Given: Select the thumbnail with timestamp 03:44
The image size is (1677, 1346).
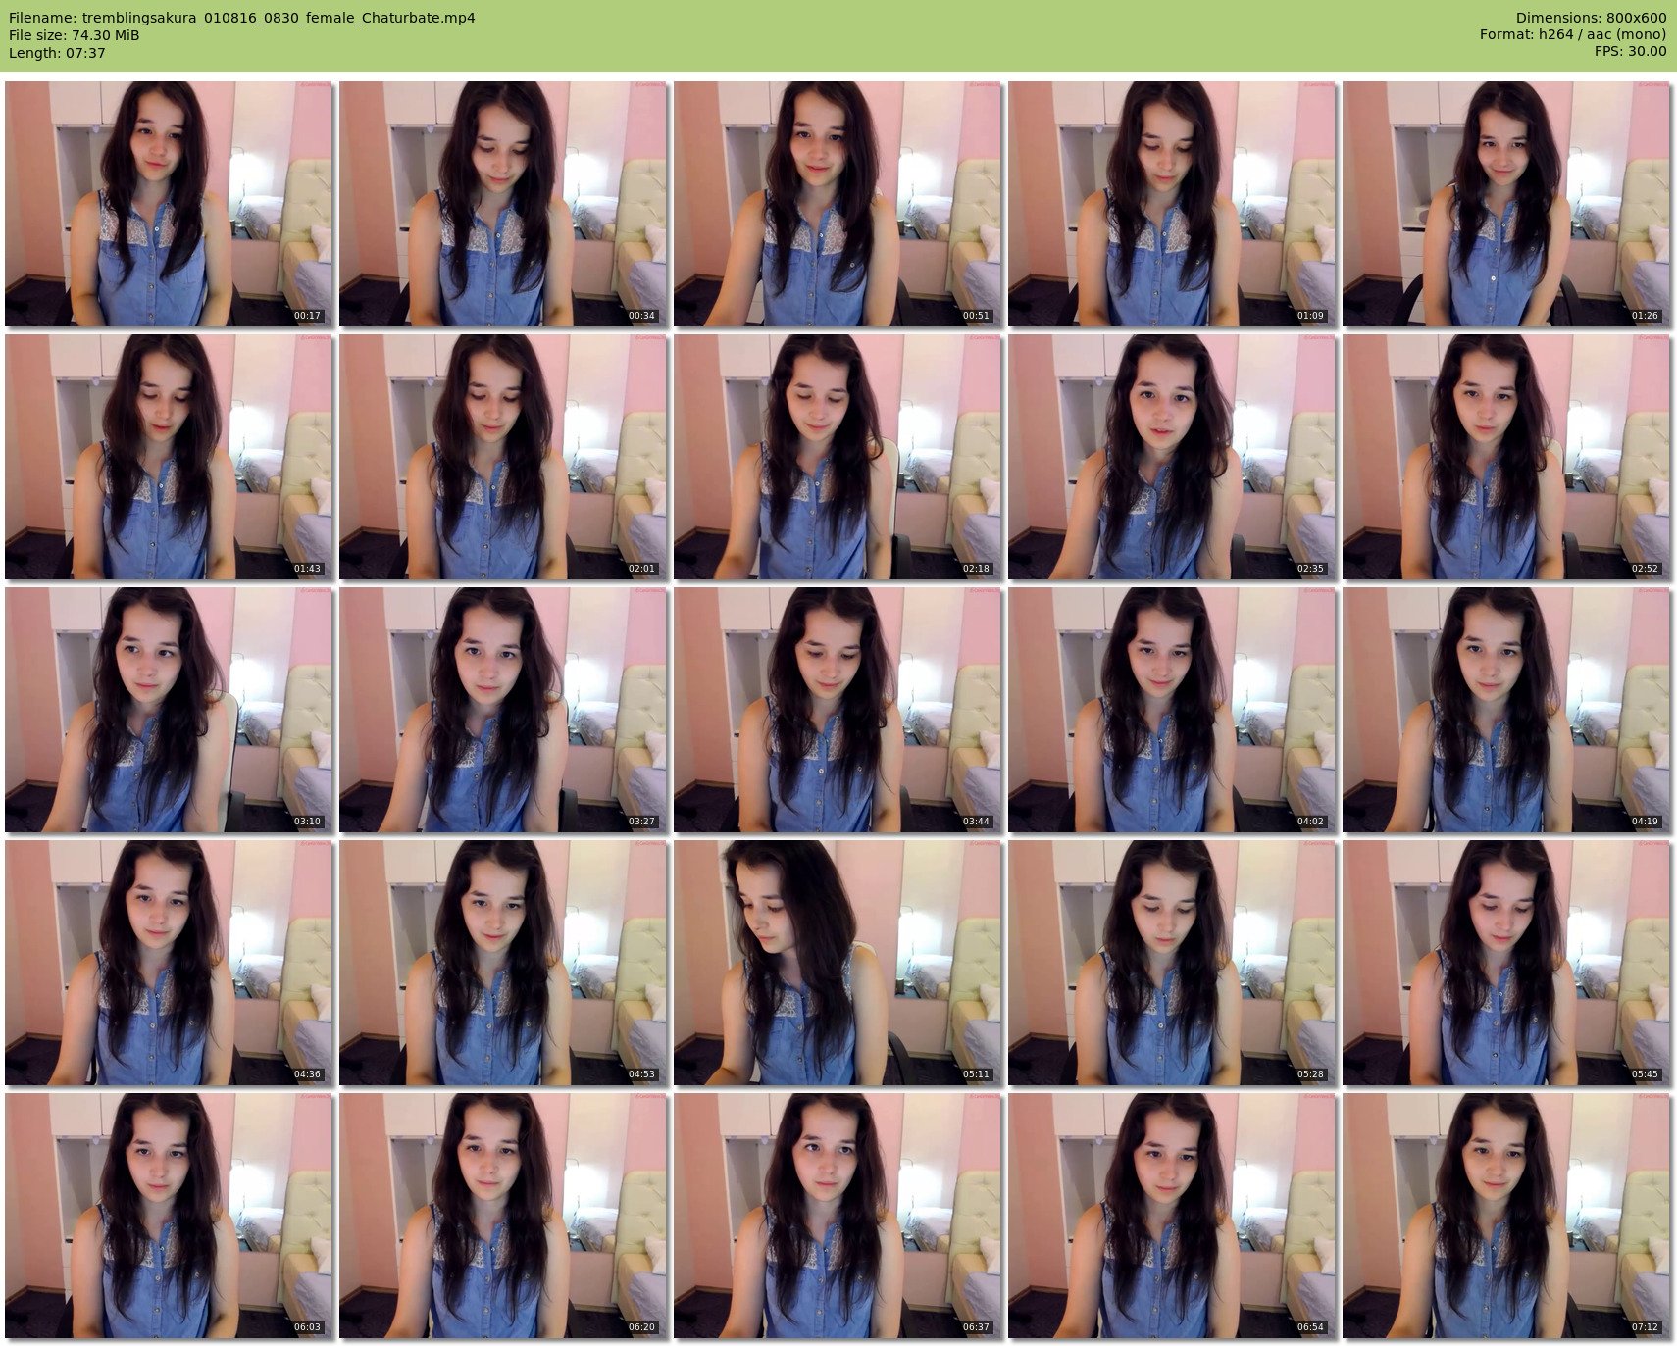Looking at the screenshot, I should point(838,710).
